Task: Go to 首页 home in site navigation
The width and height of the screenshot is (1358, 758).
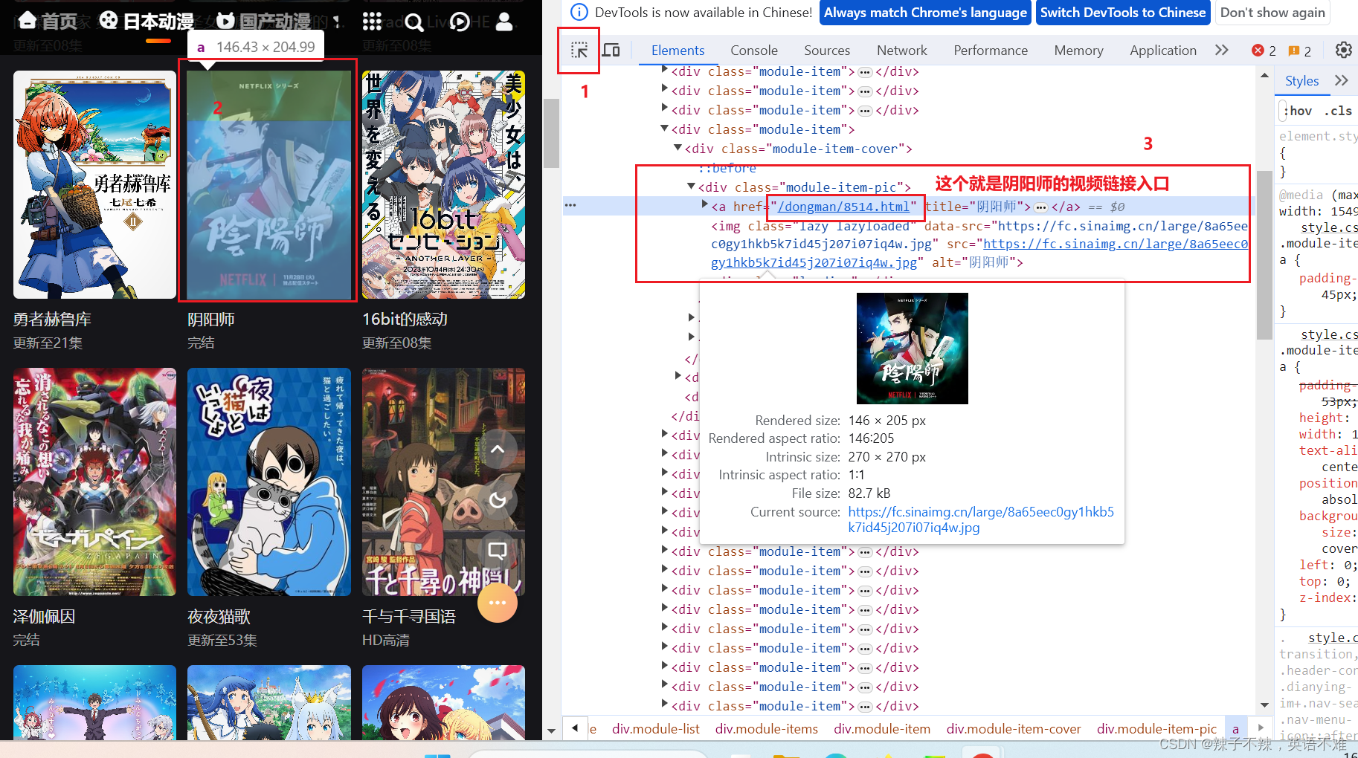Action: (48, 22)
